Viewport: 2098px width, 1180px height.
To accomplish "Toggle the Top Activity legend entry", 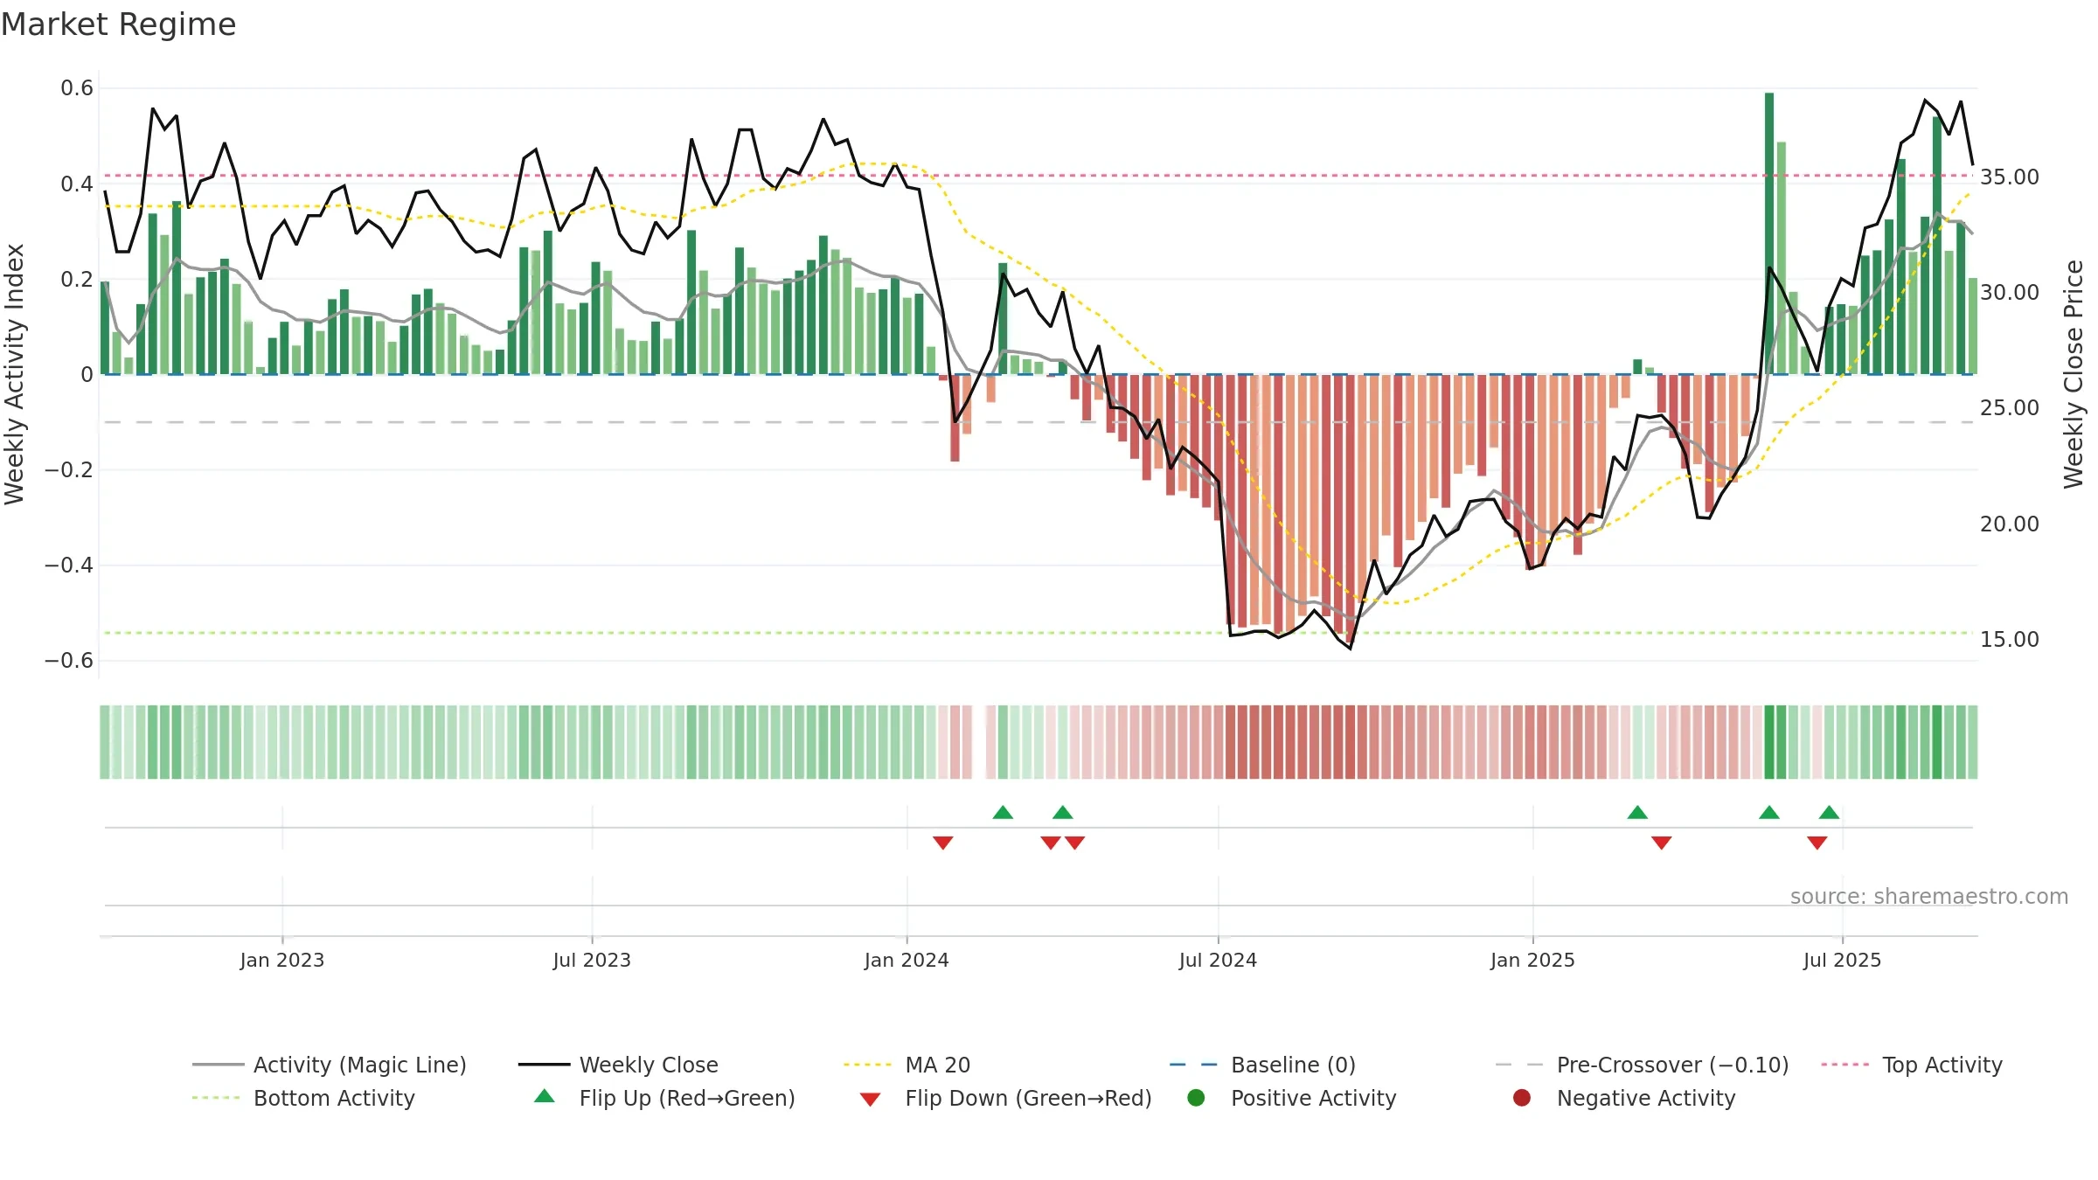I will tap(1911, 1065).
